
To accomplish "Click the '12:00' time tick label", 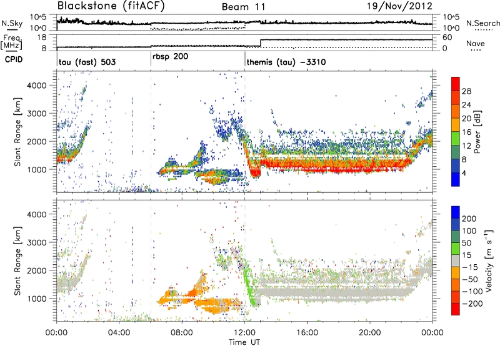I will click(244, 333).
